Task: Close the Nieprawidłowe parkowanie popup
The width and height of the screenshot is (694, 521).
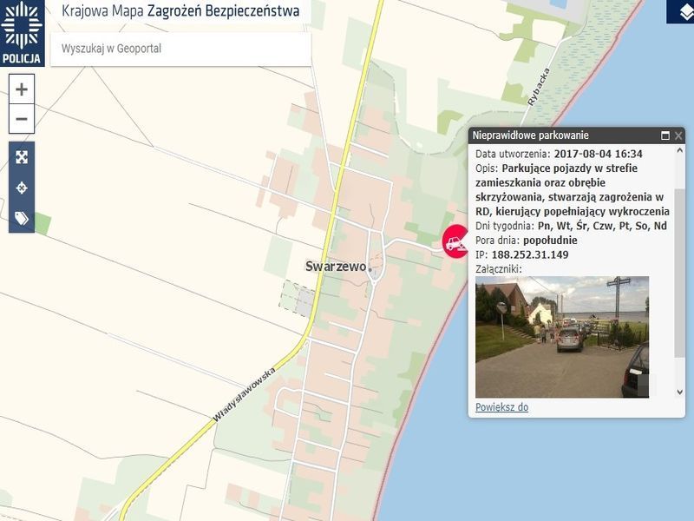Action: coord(678,135)
